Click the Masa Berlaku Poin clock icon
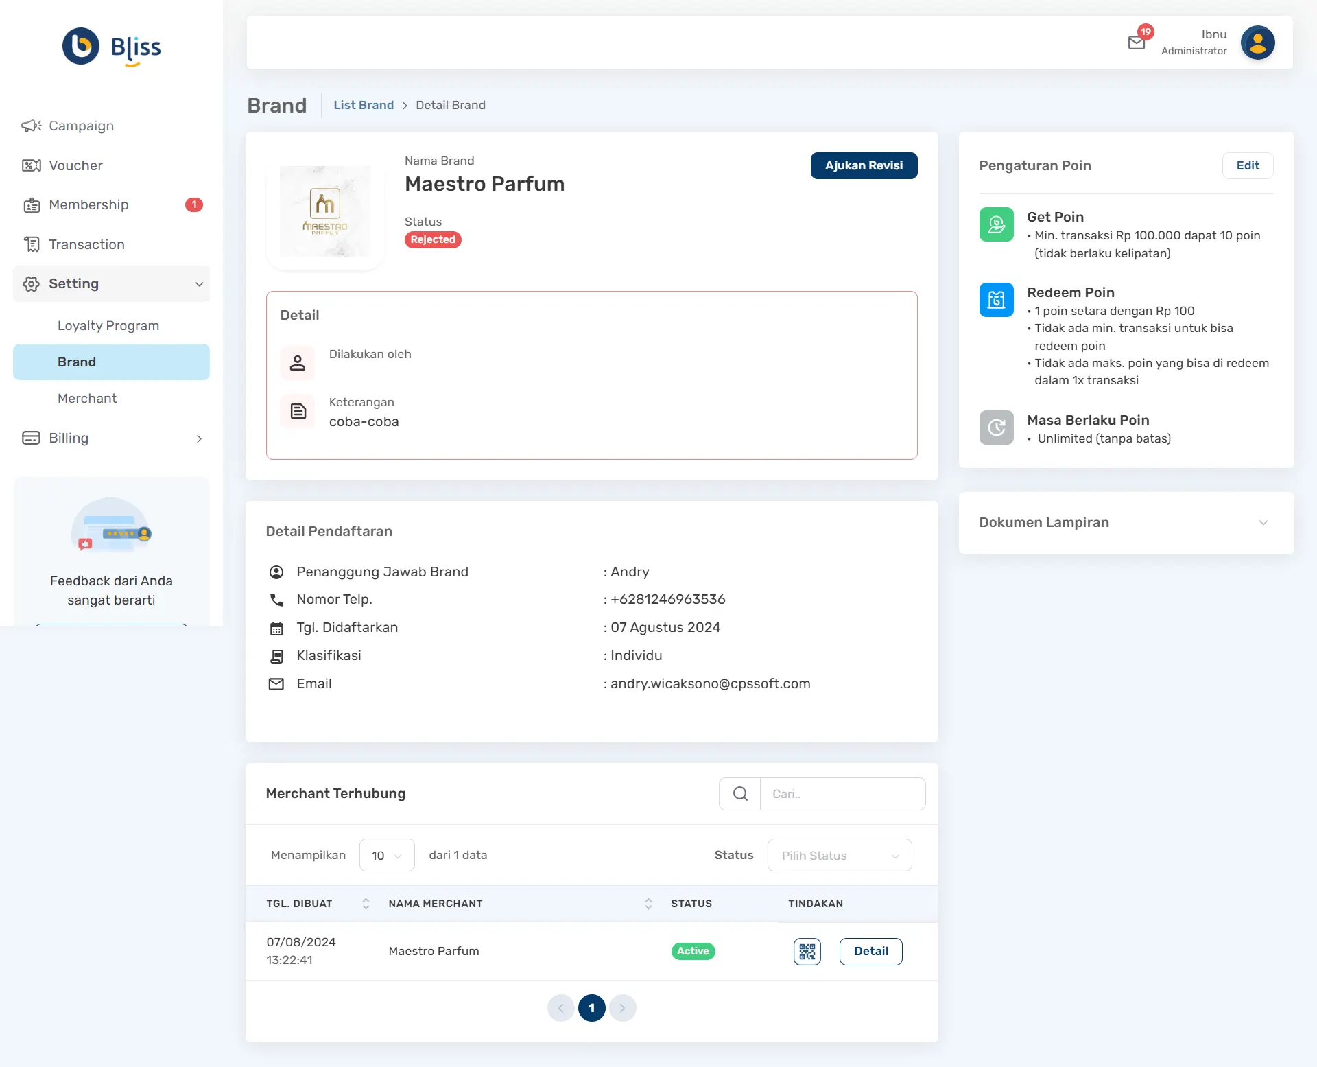The height and width of the screenshot is (1067, 1317). (996, 427)
